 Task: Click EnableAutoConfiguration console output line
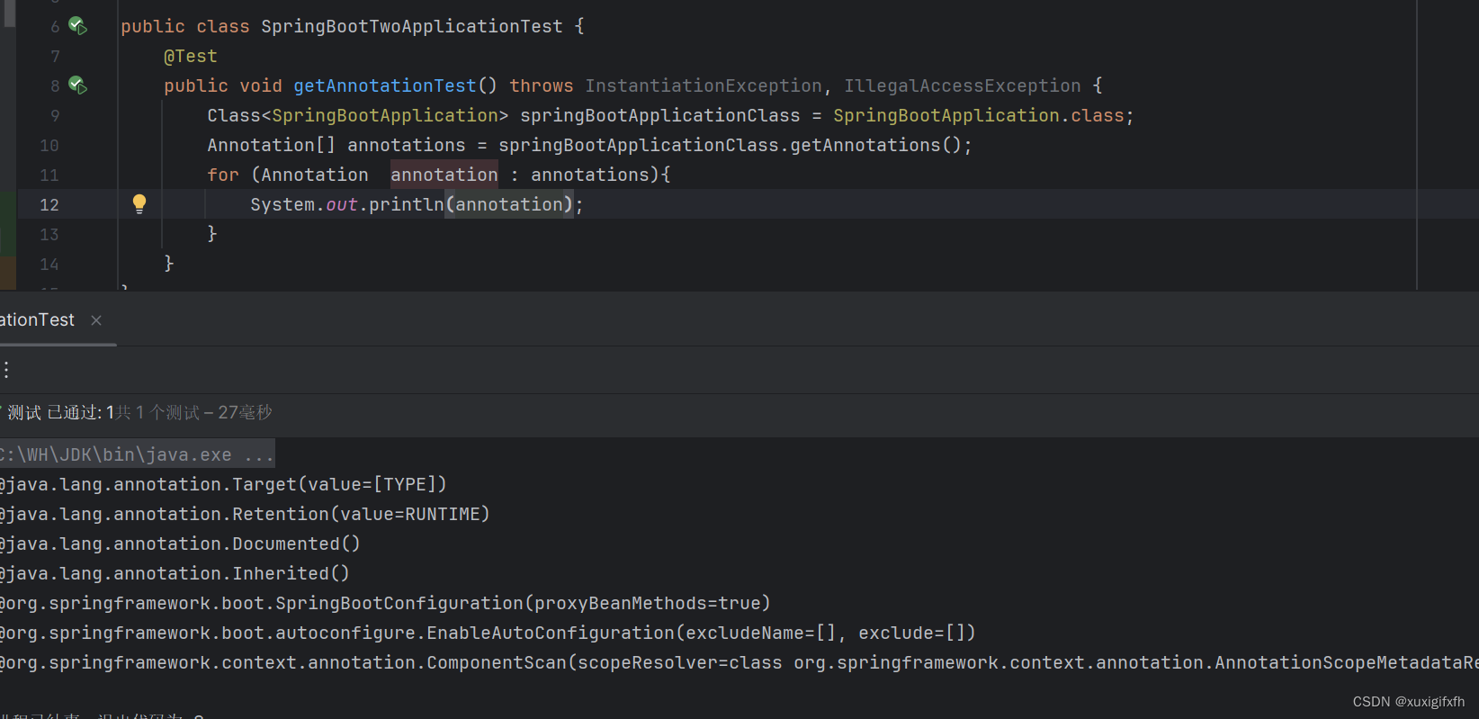(488, 633)
